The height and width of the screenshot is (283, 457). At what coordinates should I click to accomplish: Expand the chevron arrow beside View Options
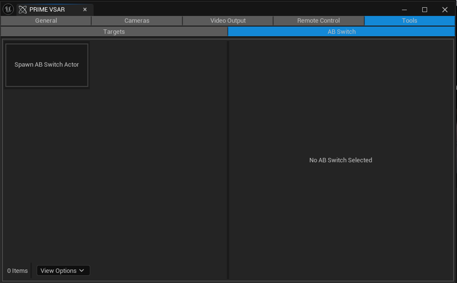pyautogui.click(x=82, y=271)
